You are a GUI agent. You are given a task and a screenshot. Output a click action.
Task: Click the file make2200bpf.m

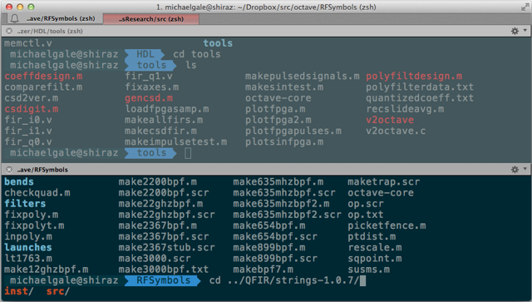[x=157, y=181]
